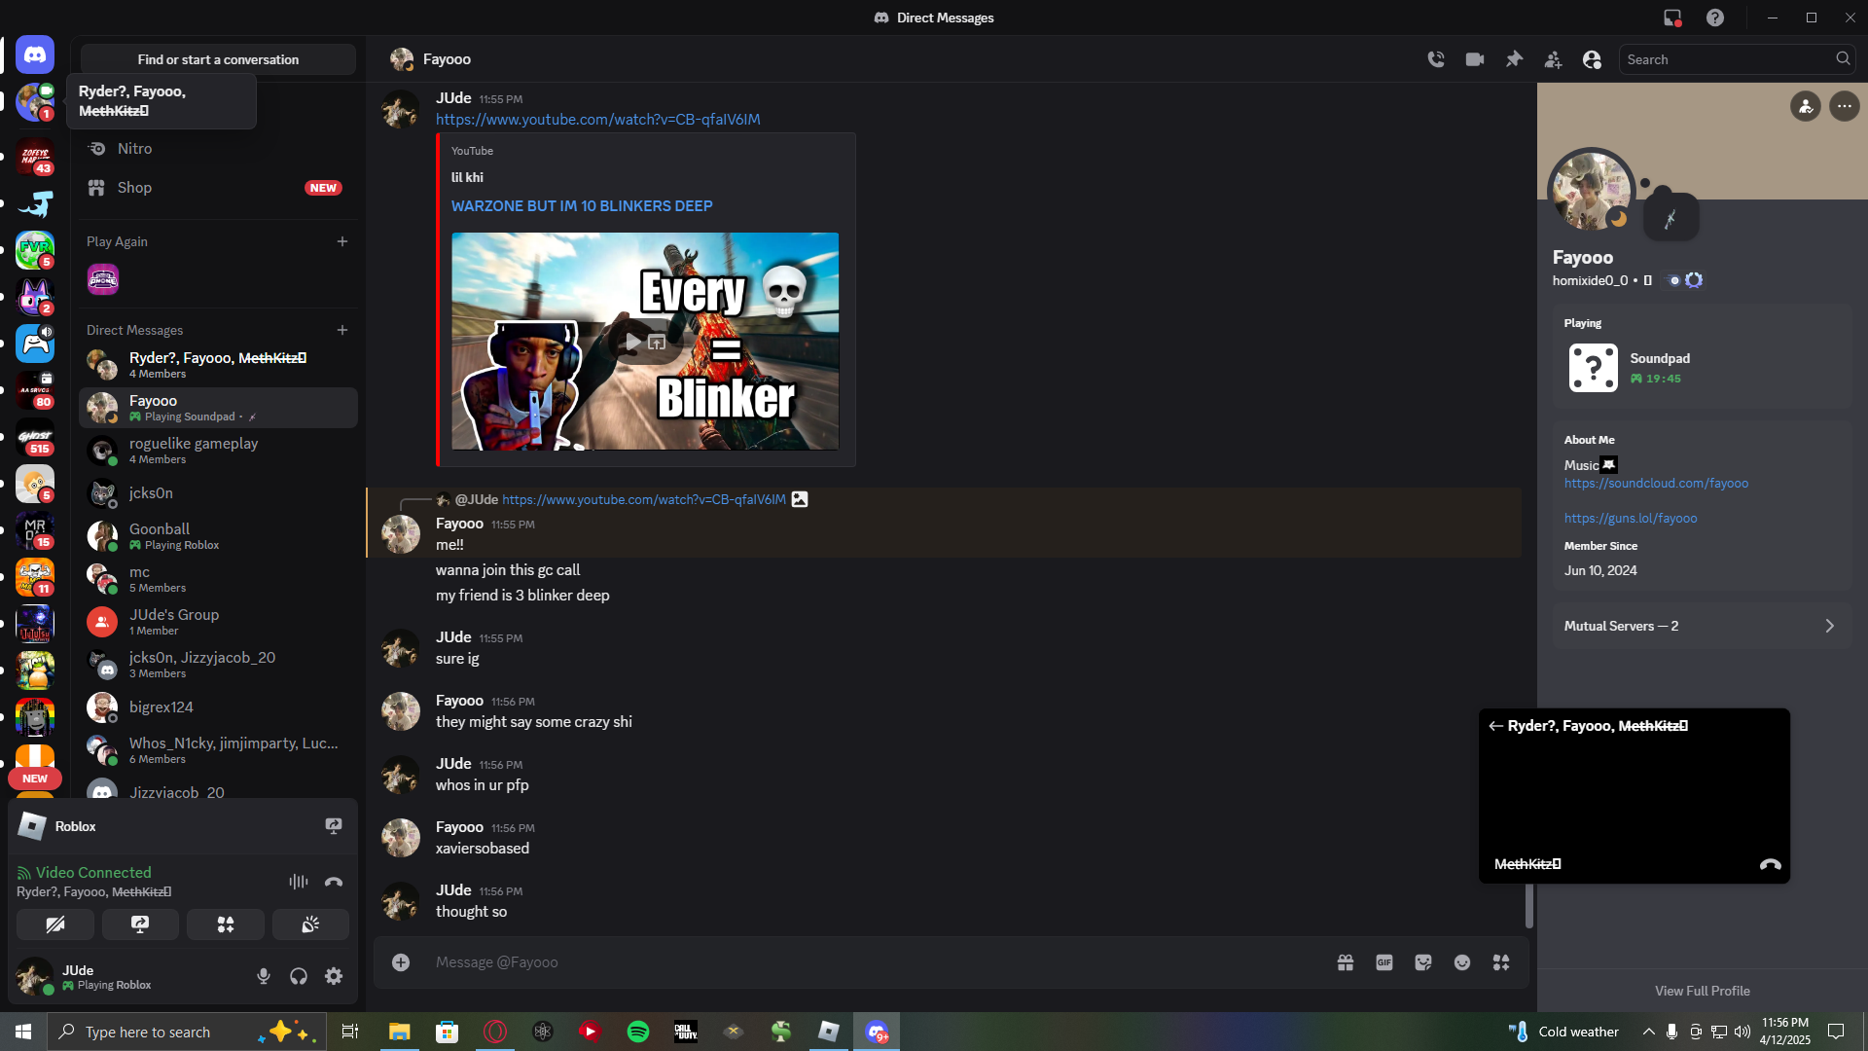This screenshot has width=1868, height=1051.
Task: Add friends to DM
Action: 1553,59
